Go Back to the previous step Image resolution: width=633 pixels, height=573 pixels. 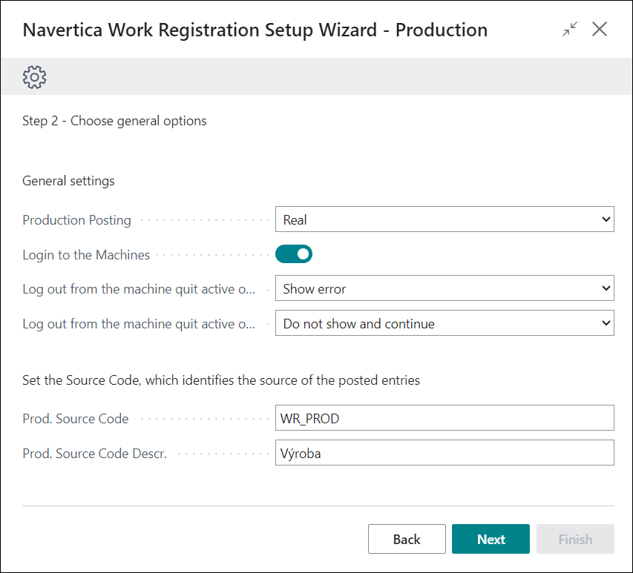[407, 539]
